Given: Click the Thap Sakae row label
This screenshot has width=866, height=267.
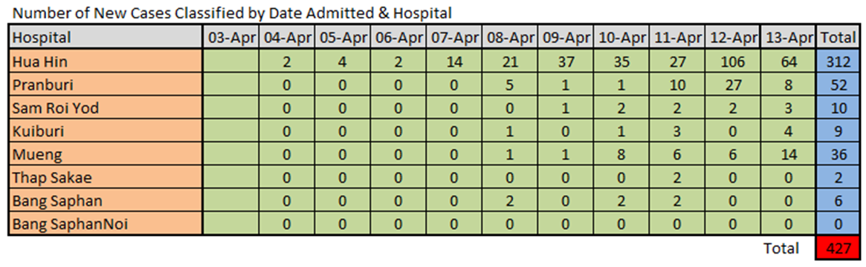Looking at the screenshot, I should pyautogui.click(x=105, y=178).
